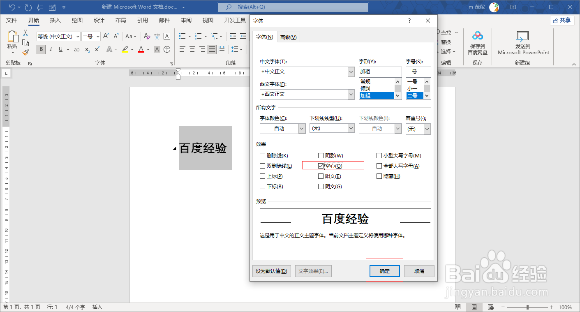The height and width of the screenshot is (312, 580).
Task: Apply yellow text highlight color
Action: pyautogui.click(x=125, y=49)
